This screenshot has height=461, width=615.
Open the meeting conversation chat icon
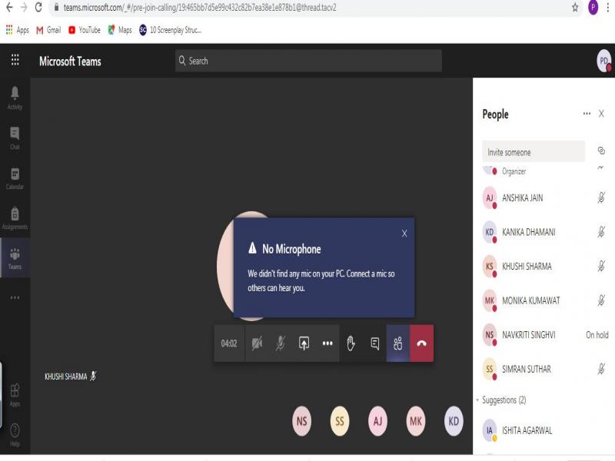[374, 343]
